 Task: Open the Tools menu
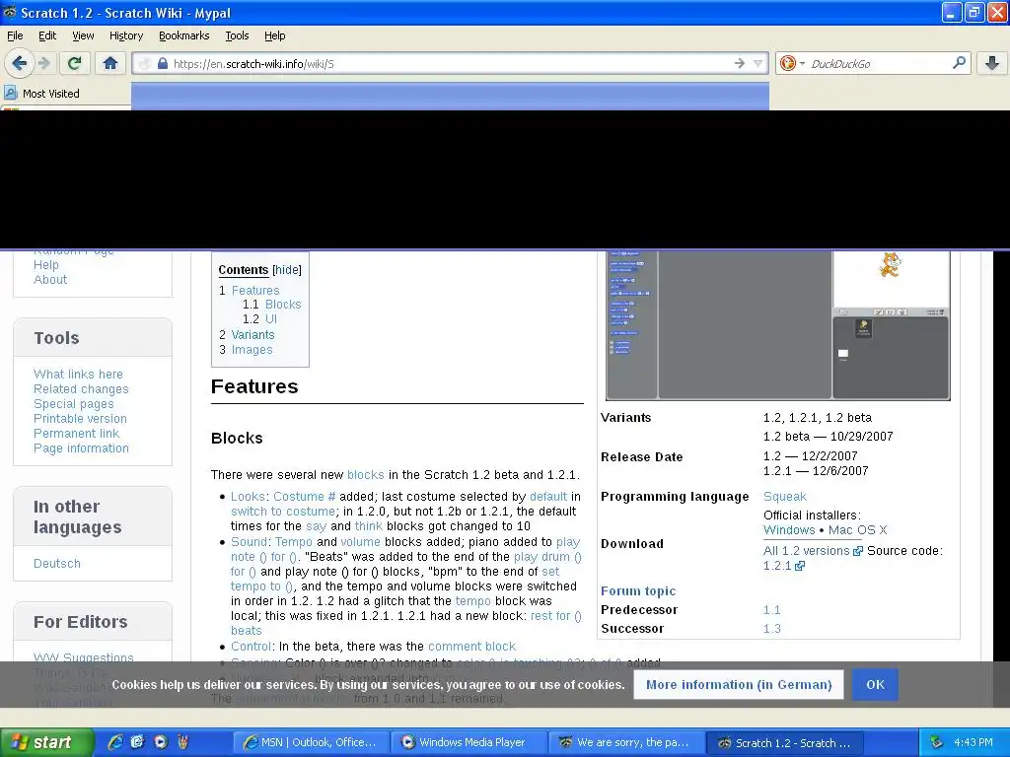(237, 35)
